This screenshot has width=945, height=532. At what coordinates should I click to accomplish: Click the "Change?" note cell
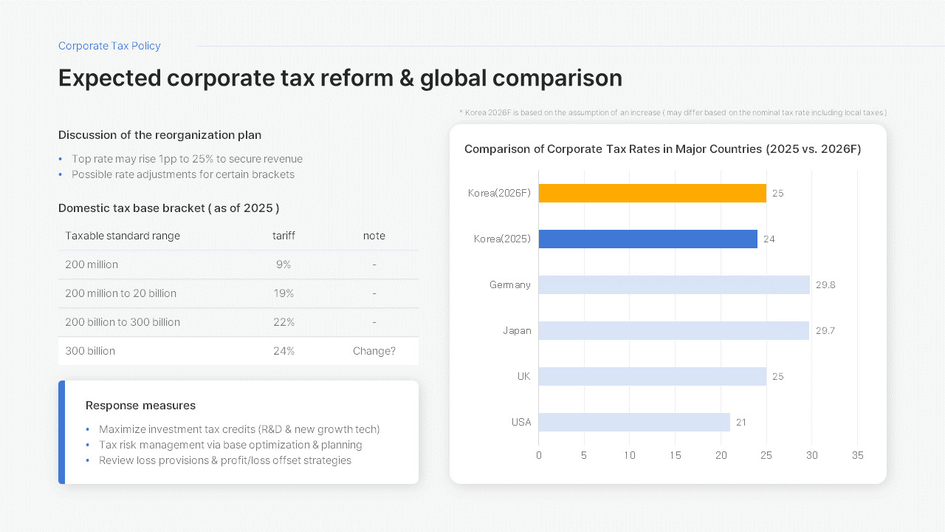(374, 351)
